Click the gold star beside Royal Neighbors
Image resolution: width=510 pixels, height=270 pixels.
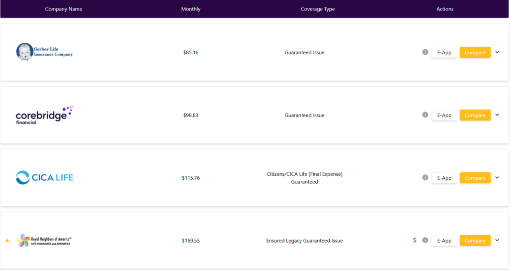(7, 241)
